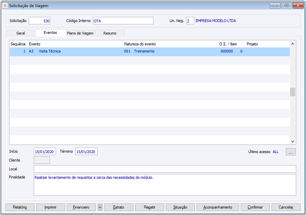Viewport: 306px width, 215px height.
Task: Expand the Financeiro dropdown arrow
Action: pos(100,207)
